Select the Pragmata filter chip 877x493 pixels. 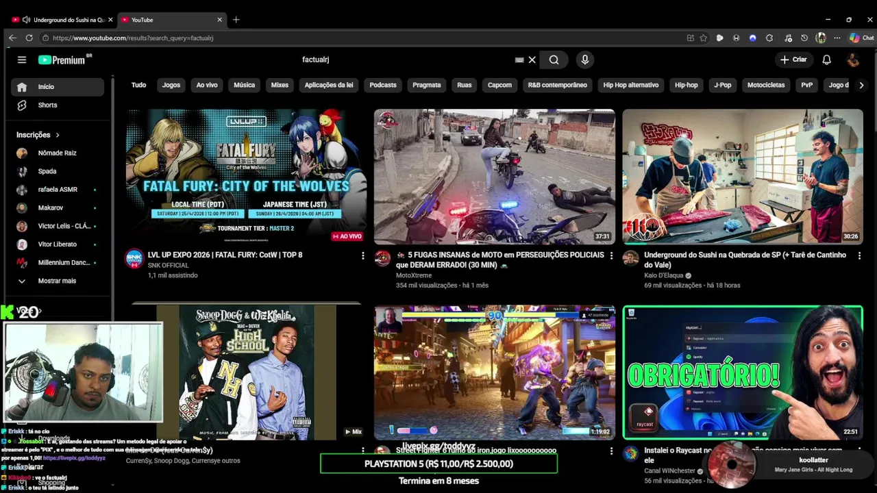tap(427, 85)
